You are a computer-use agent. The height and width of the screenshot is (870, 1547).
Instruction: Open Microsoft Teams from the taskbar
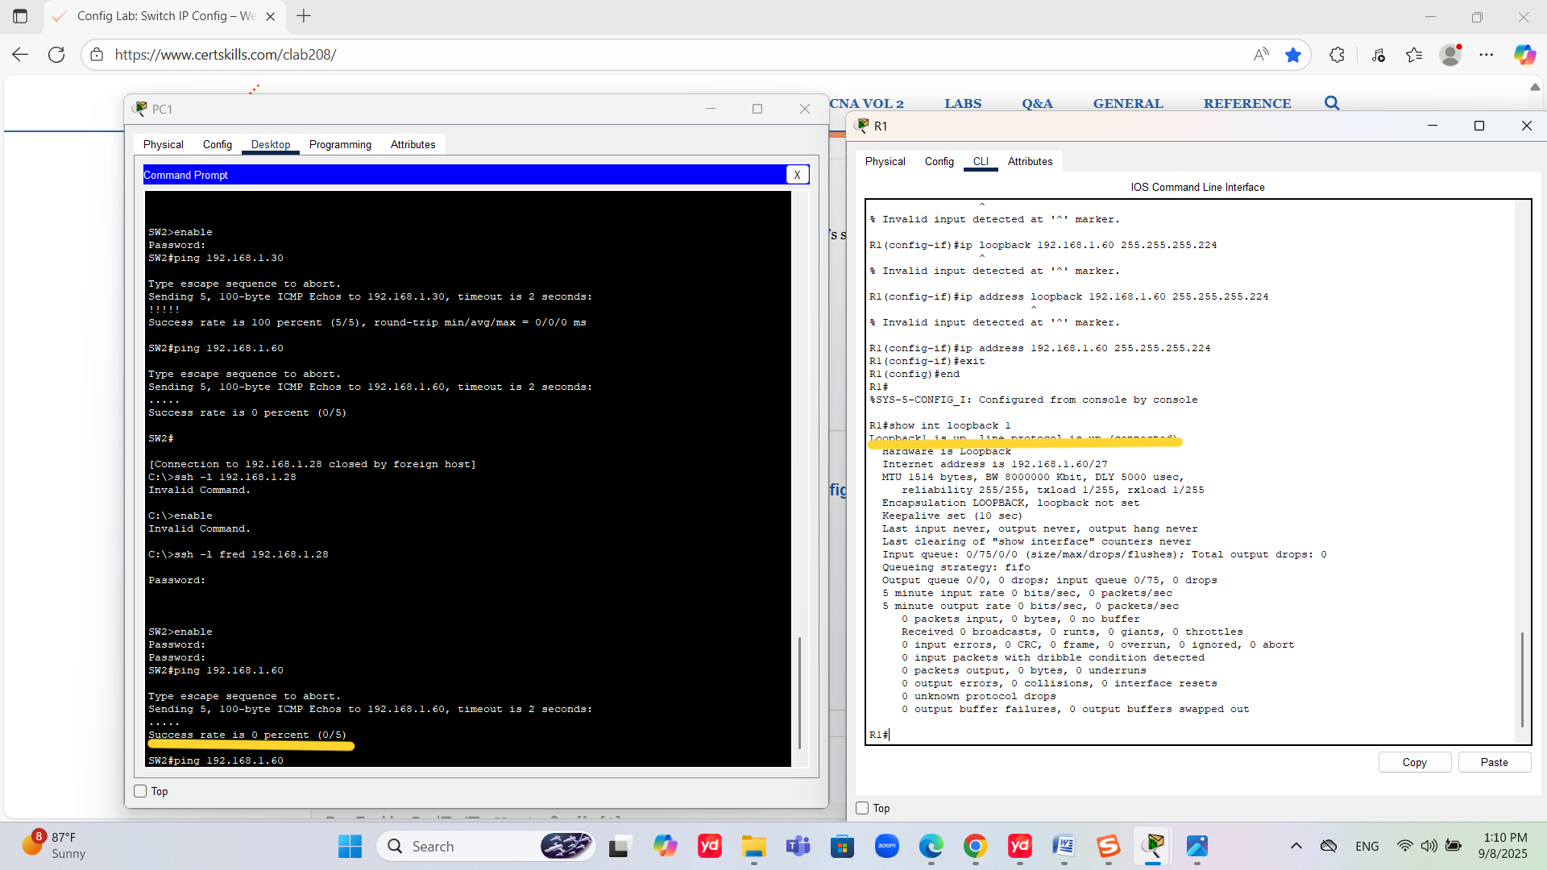pyautogui.click(x=798, y=846)
